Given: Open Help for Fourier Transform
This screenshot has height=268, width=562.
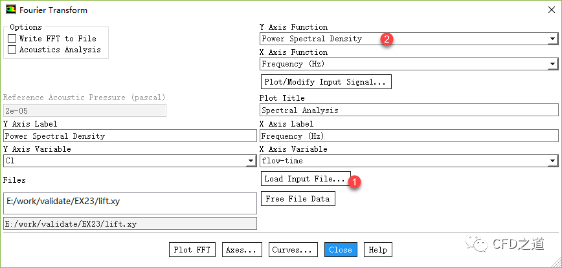Looking at the screenshot, I should pyautogui.click(x=377, y=250).
